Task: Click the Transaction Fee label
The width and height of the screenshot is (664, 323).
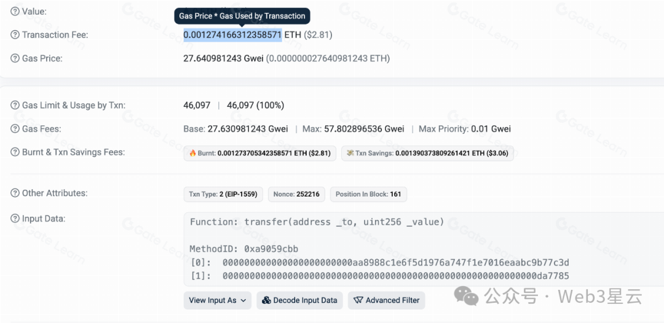Action: pyautogui.click(x=55, y=34)
